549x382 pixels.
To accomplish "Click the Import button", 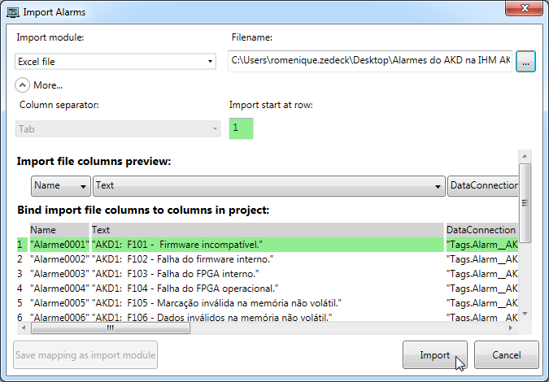I will pyautogui.click(x=435, y=354).
